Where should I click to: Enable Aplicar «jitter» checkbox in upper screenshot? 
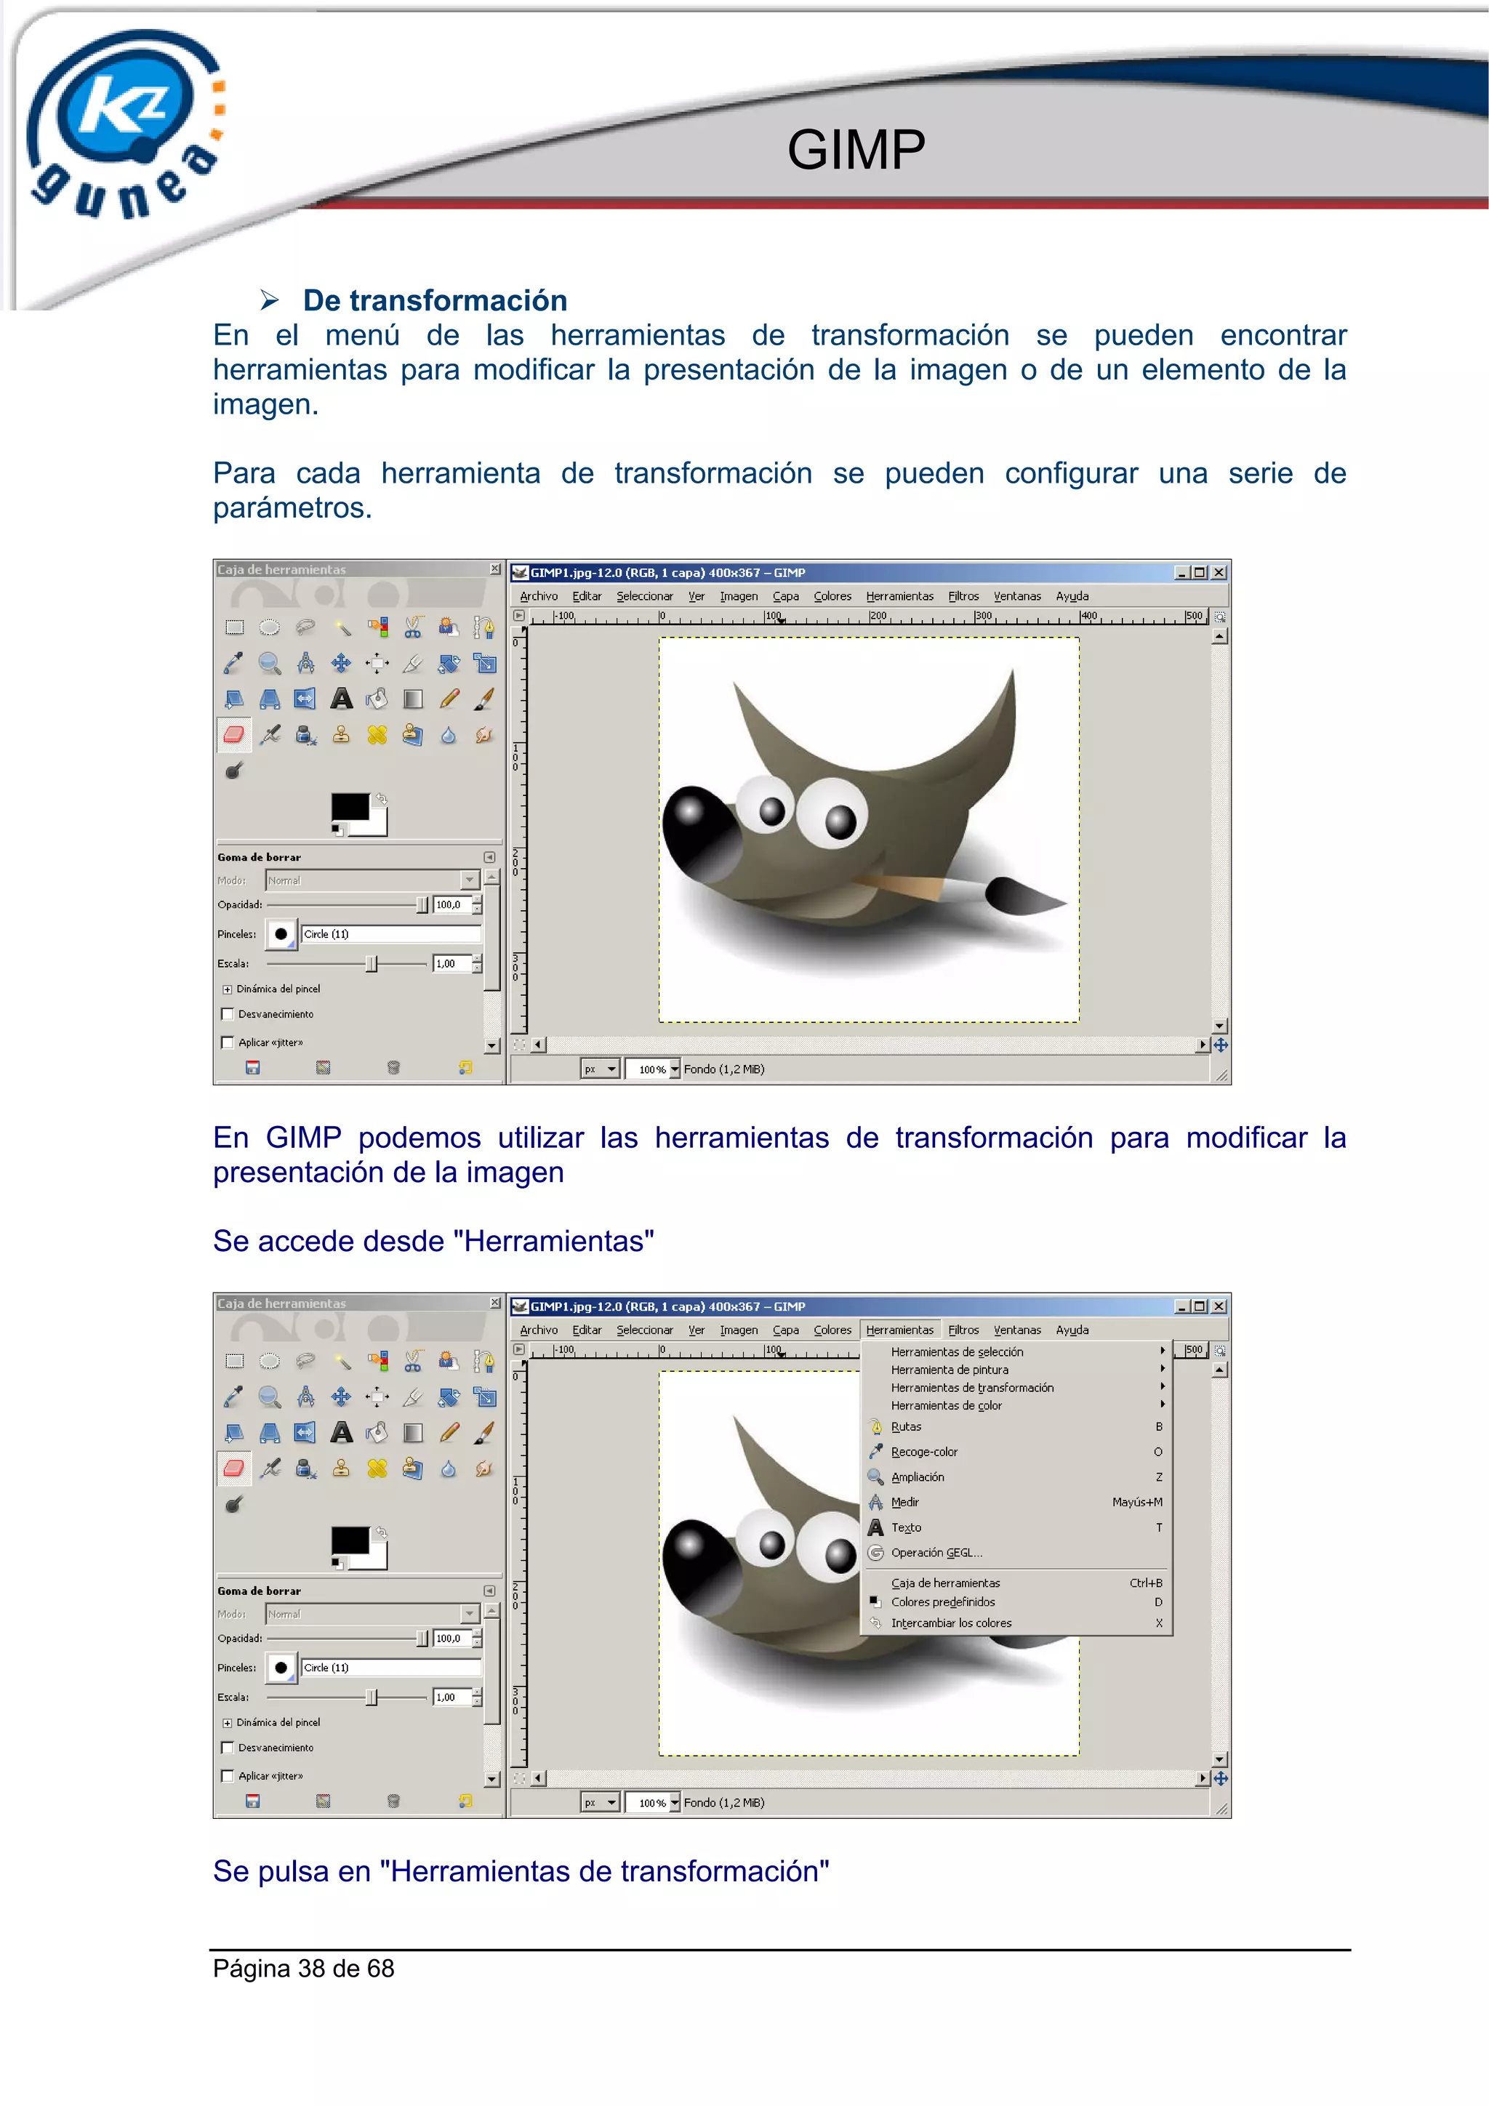tap(228, 1042)
